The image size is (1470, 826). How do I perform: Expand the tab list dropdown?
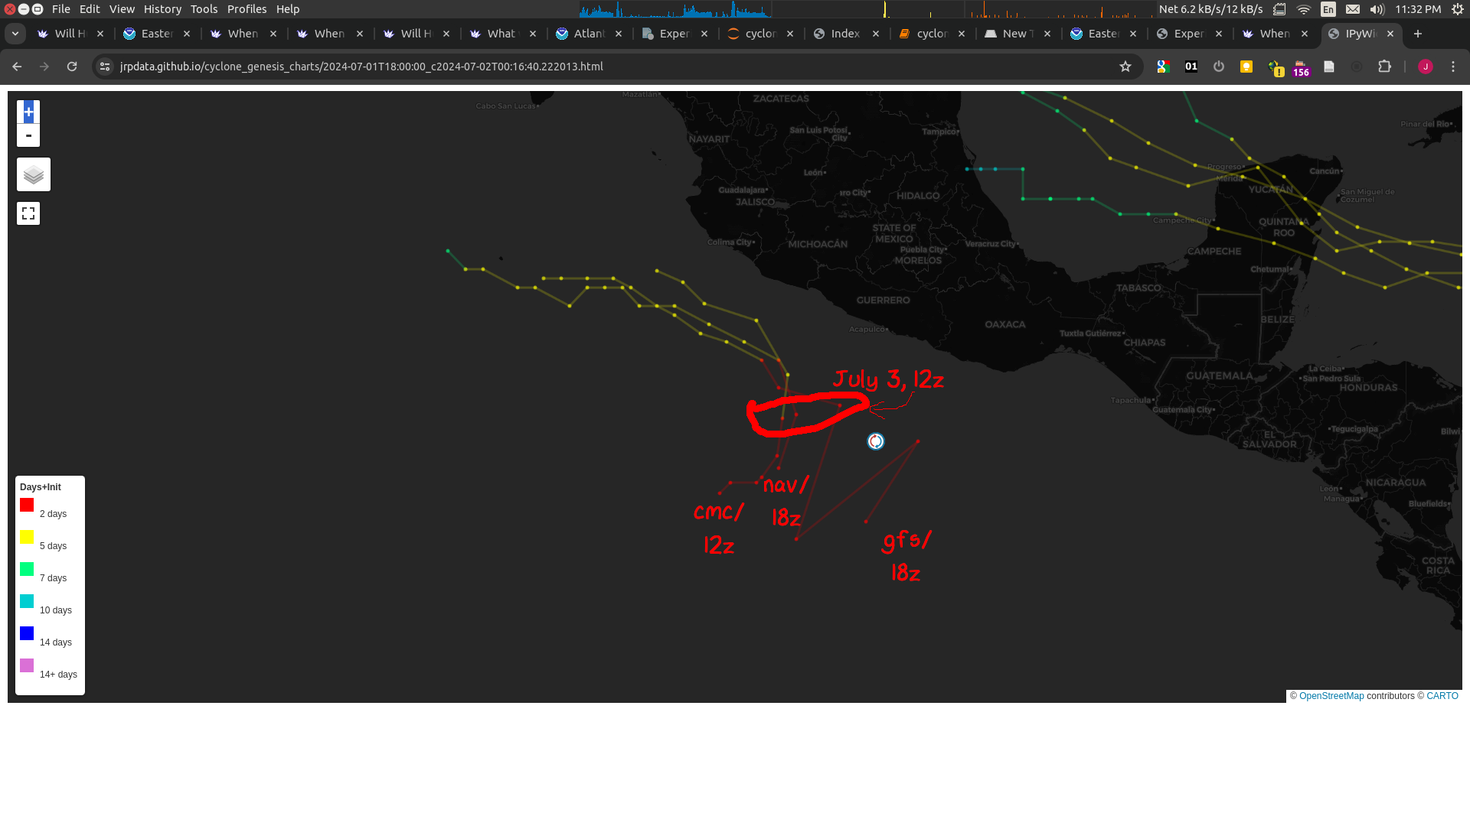coord(15,34)
